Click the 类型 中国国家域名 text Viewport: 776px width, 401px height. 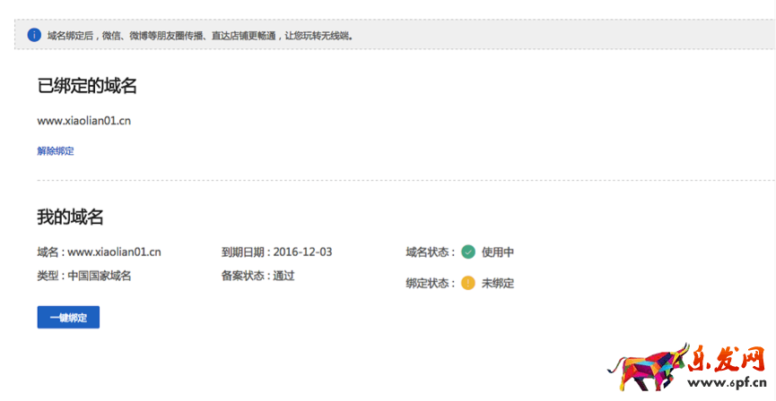pos(84,276)
